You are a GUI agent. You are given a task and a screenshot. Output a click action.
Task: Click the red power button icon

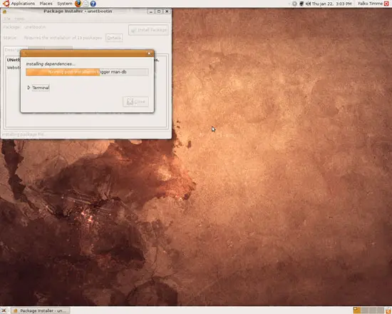click(x=386, y=4)
